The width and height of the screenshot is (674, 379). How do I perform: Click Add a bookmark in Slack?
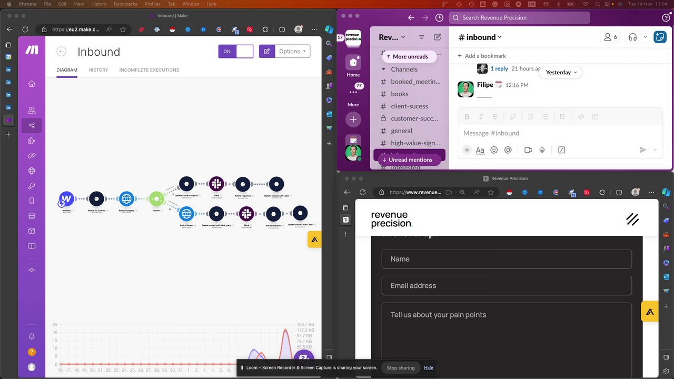click(481, 56)
